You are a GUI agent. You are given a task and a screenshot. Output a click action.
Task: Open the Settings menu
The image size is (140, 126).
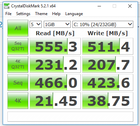coord(23,14)
